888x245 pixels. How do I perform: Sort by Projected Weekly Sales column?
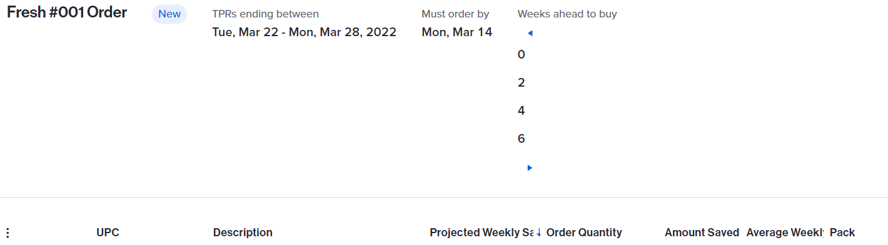click(482, 233)
